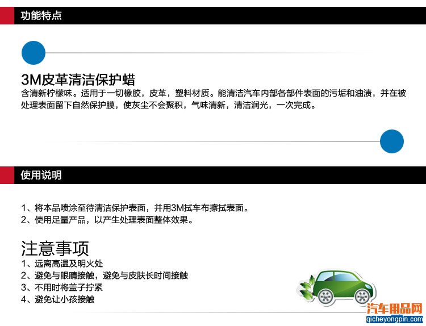This screenshot has height=326, width=426.
Task: Click caution 远离高温及明火处
Action: click(x=62, y=264)
